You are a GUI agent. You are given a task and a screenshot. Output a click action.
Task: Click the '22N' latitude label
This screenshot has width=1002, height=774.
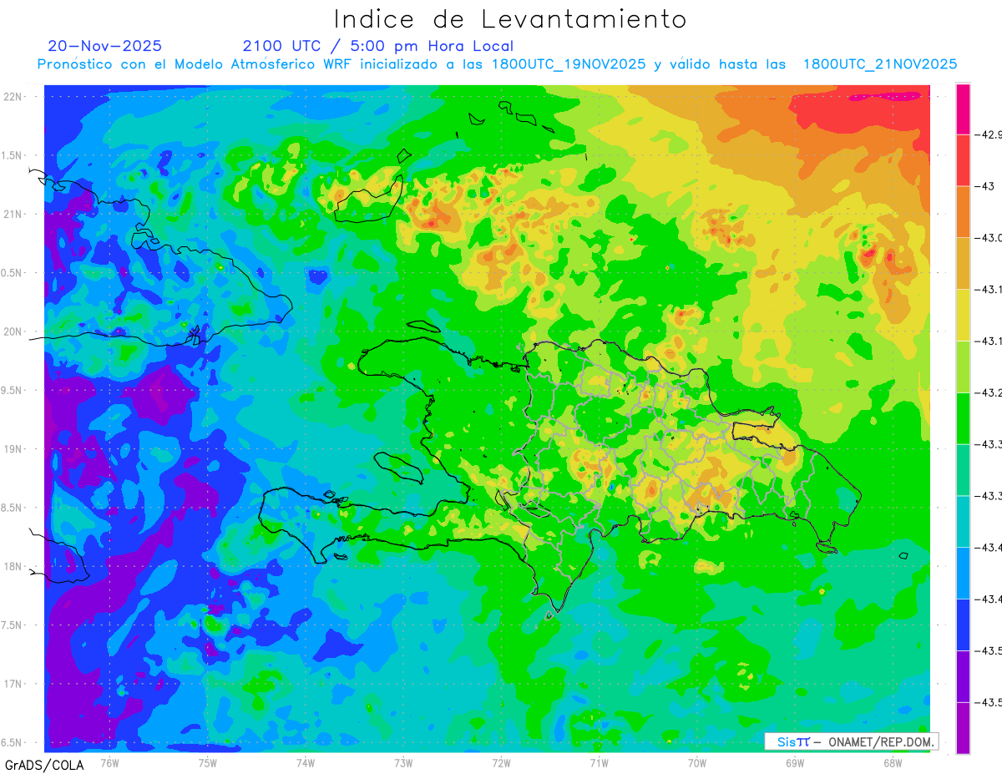(x=14, y=97)
